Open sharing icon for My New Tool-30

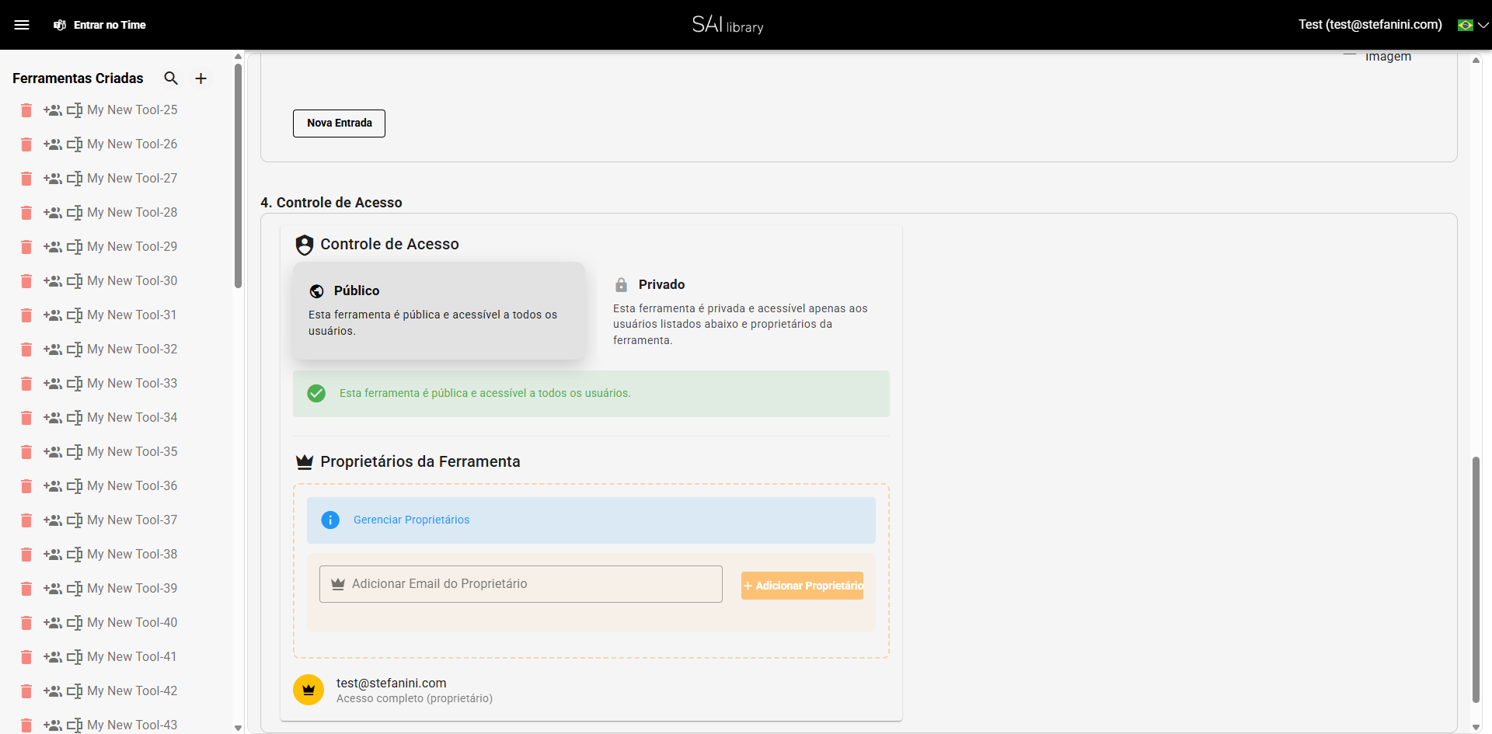(x=54, y=281)
